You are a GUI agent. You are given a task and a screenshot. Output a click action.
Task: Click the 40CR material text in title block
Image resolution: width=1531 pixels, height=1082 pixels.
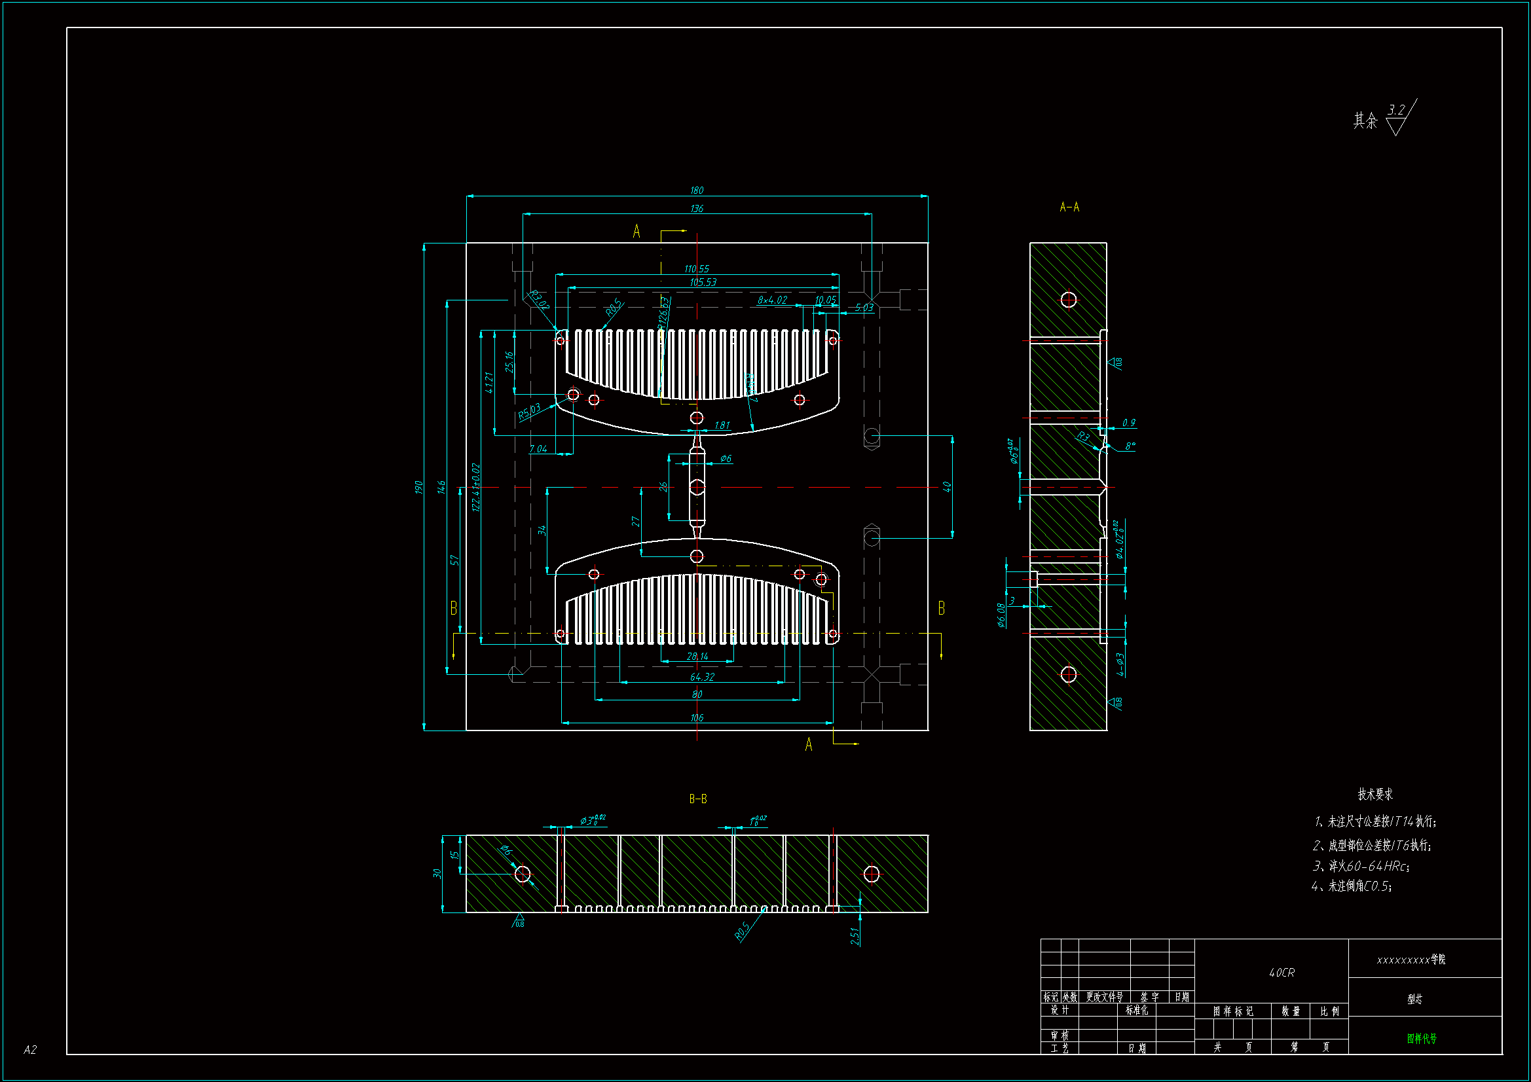tap(1282, 973)
